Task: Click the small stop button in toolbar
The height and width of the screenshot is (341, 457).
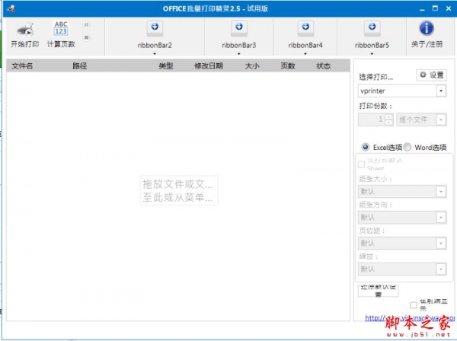Action: point(86,37)
